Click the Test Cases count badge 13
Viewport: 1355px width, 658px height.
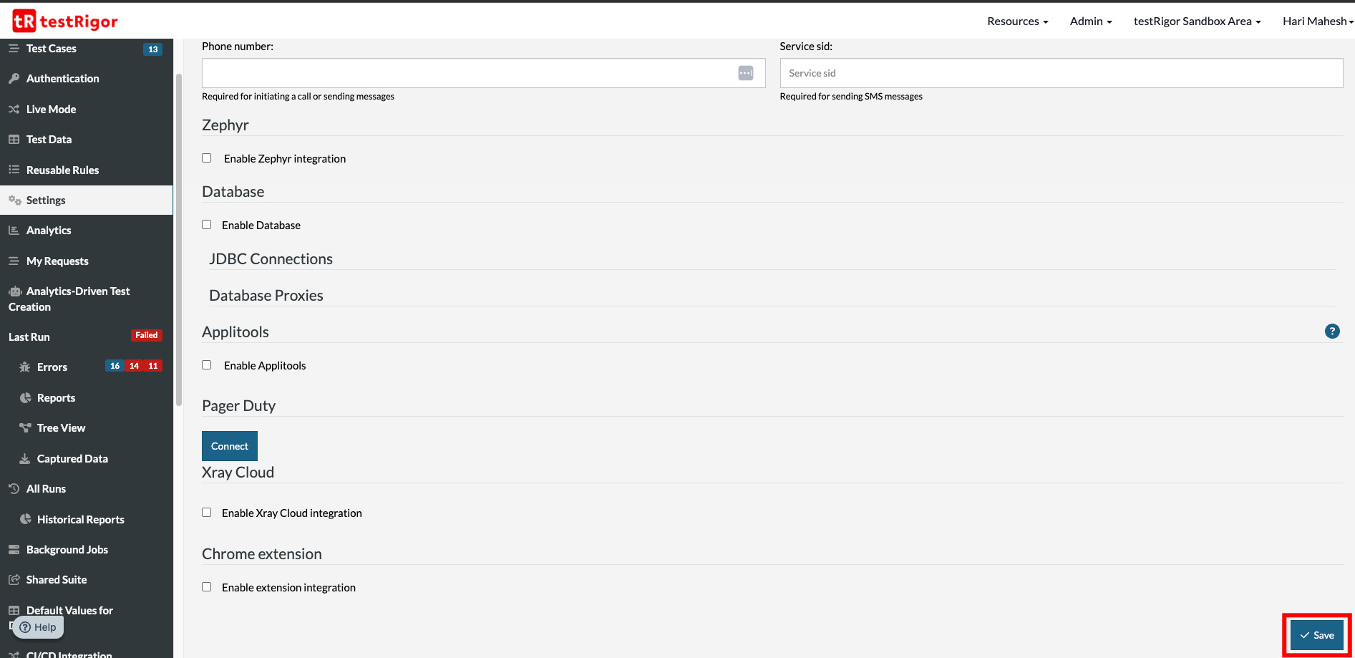152,49
